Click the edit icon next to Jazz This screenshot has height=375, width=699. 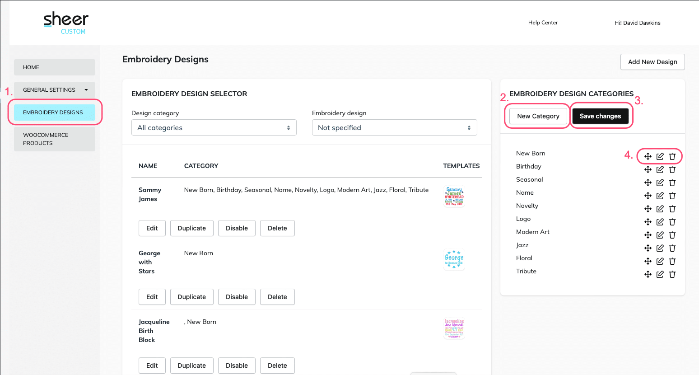(660, 248)
